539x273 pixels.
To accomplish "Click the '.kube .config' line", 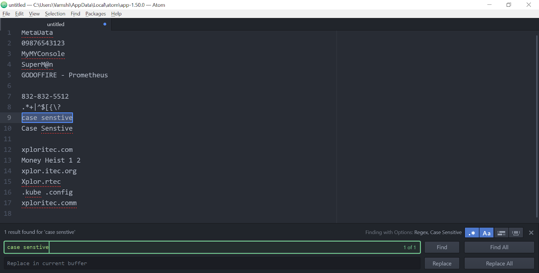I will click(x=47, y=192).
